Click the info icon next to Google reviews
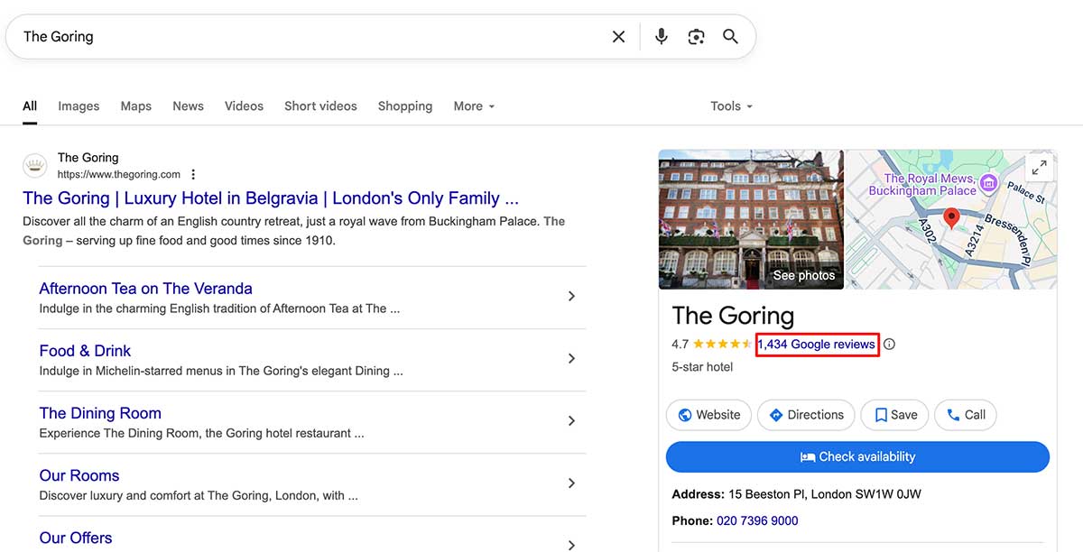1083x552 pixels. [x=889, y=344]
